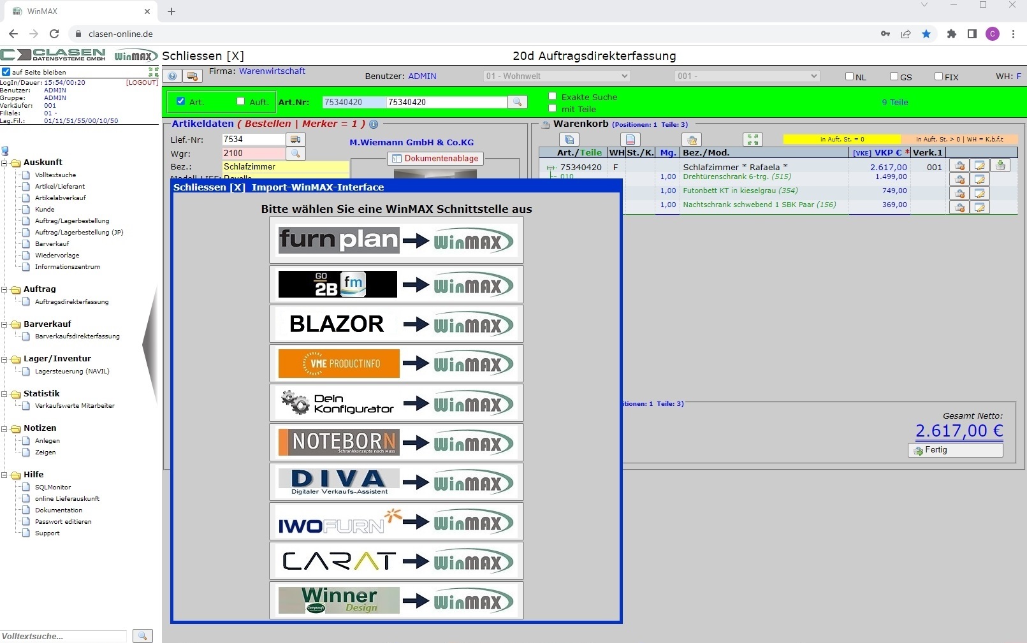This screenshot has height=643, width=1027.
Task: Enable the Auft. search checkbox
Action: [240, 101]
